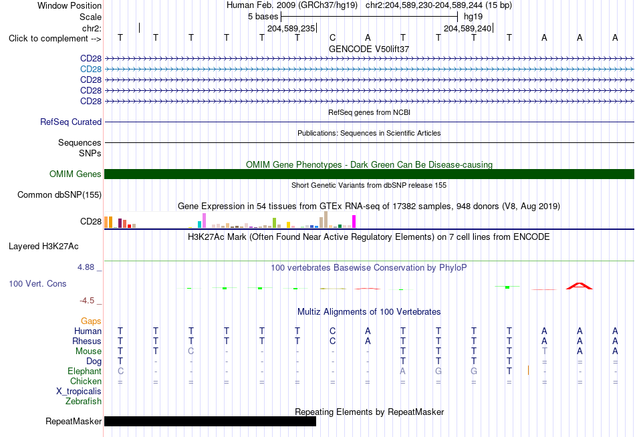Open the RepeatMasker track label
The height and width of the screenshot is (437, 635).
[x=74, y=422]
